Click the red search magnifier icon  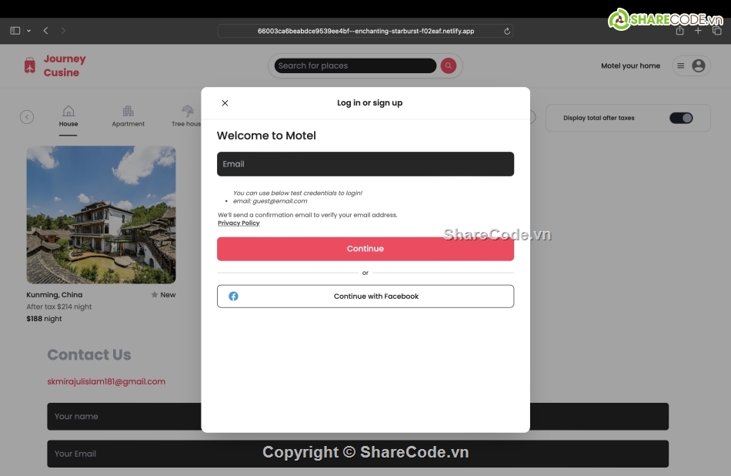point(449,66)
